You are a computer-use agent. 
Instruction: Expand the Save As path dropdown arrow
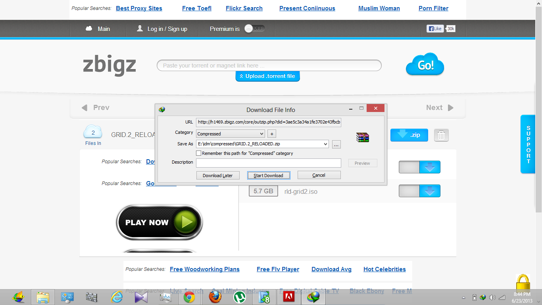pos(326,144)
